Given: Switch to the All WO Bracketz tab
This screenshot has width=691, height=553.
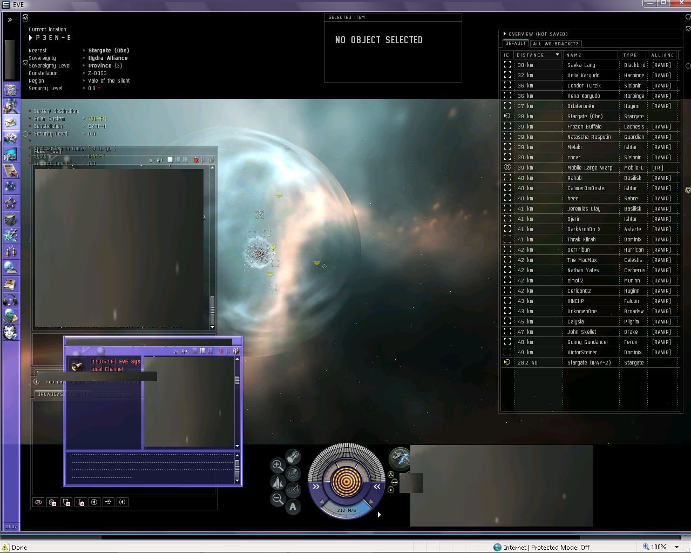Looking at the screenshot, I should [555, 44].
